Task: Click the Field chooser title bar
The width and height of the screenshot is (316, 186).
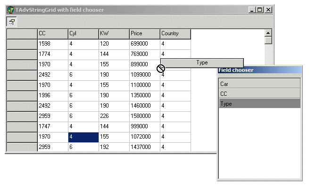Action: (260, 70)
